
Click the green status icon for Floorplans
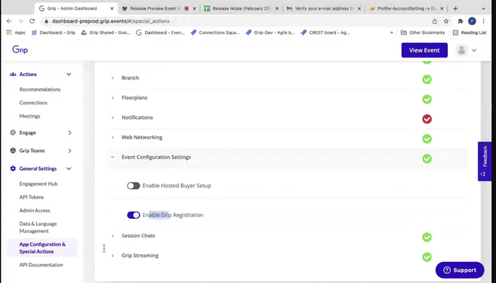pos(427,99)
